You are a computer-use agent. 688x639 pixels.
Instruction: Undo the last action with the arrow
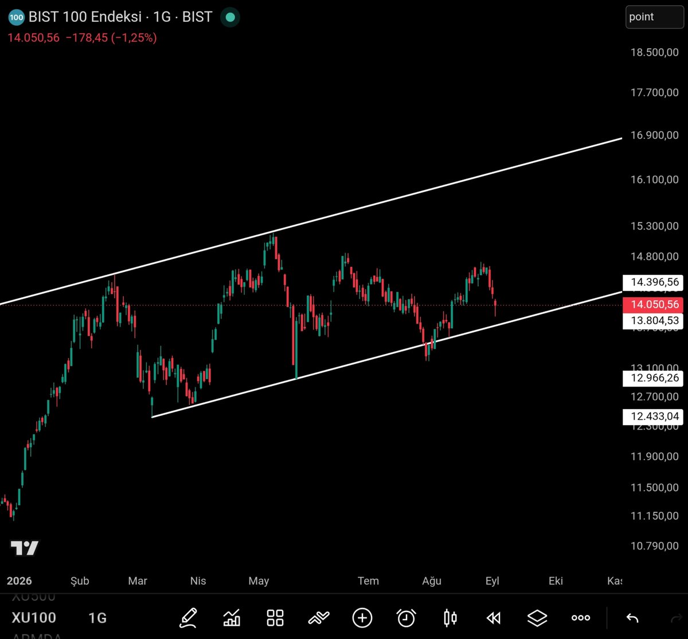pyautogui.click(x=632, y=618)
